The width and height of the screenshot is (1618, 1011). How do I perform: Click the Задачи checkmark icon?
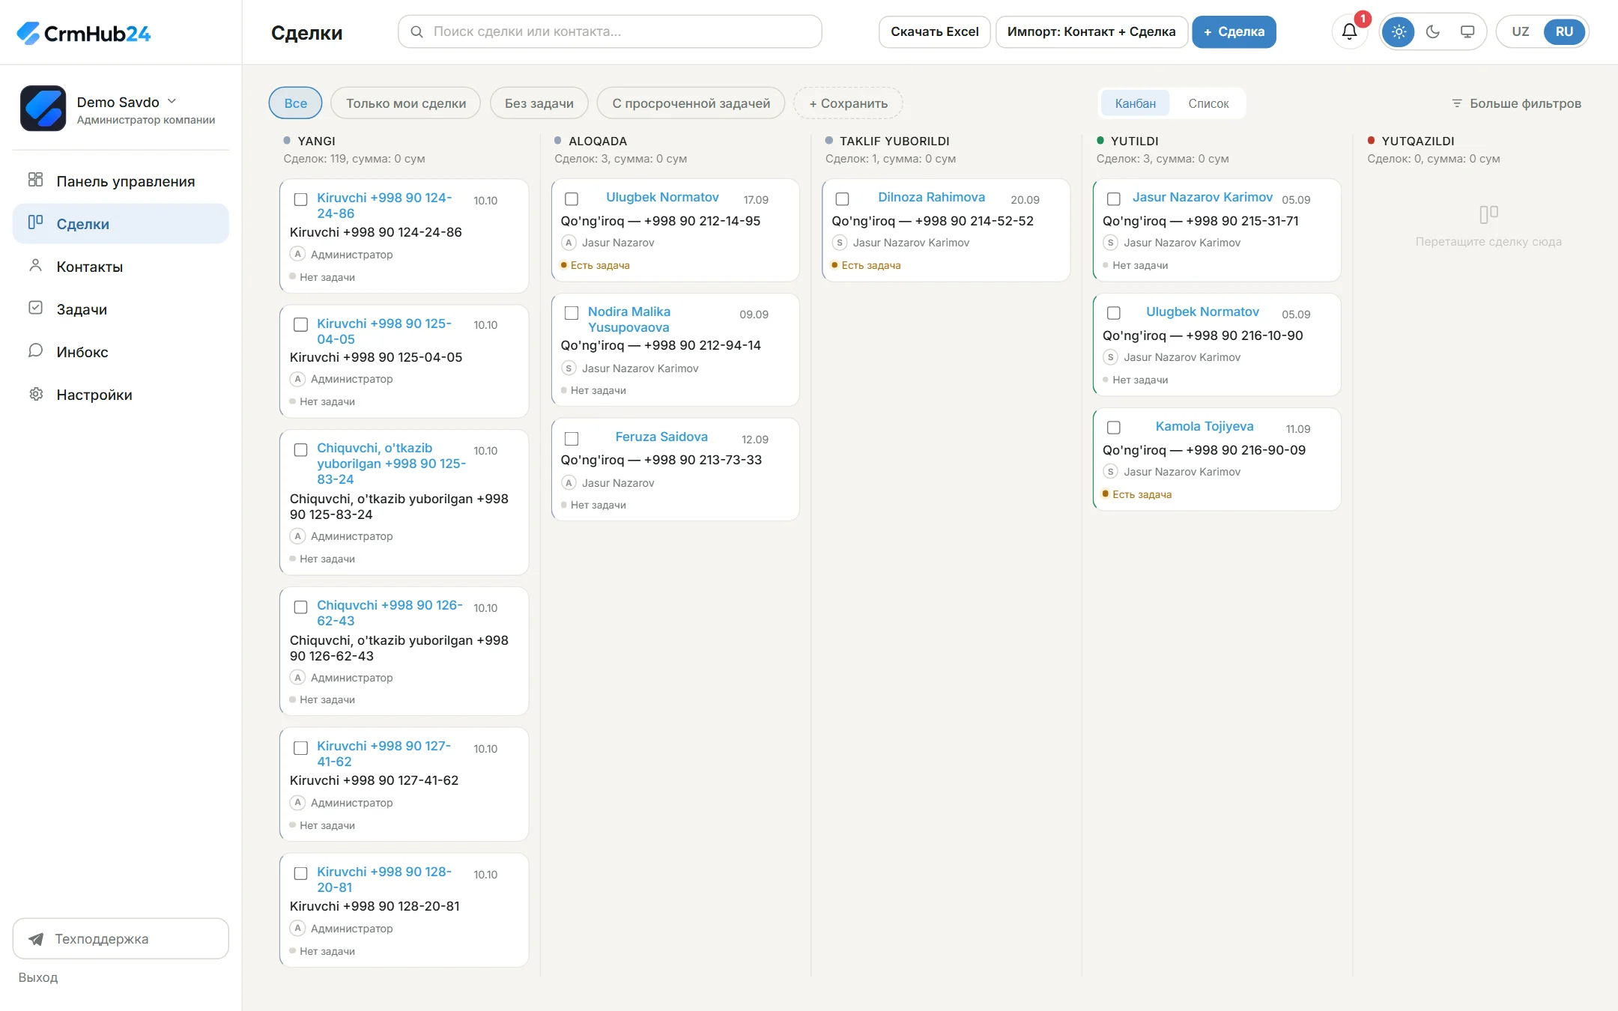(x=35, y=308)
